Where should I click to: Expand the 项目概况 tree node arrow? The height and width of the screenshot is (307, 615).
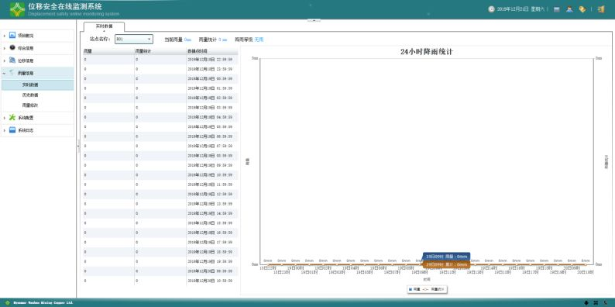coord(5,36)
